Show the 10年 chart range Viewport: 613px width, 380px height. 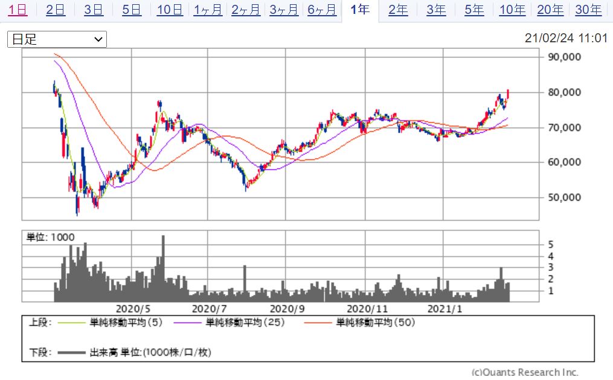pos(512,10)
